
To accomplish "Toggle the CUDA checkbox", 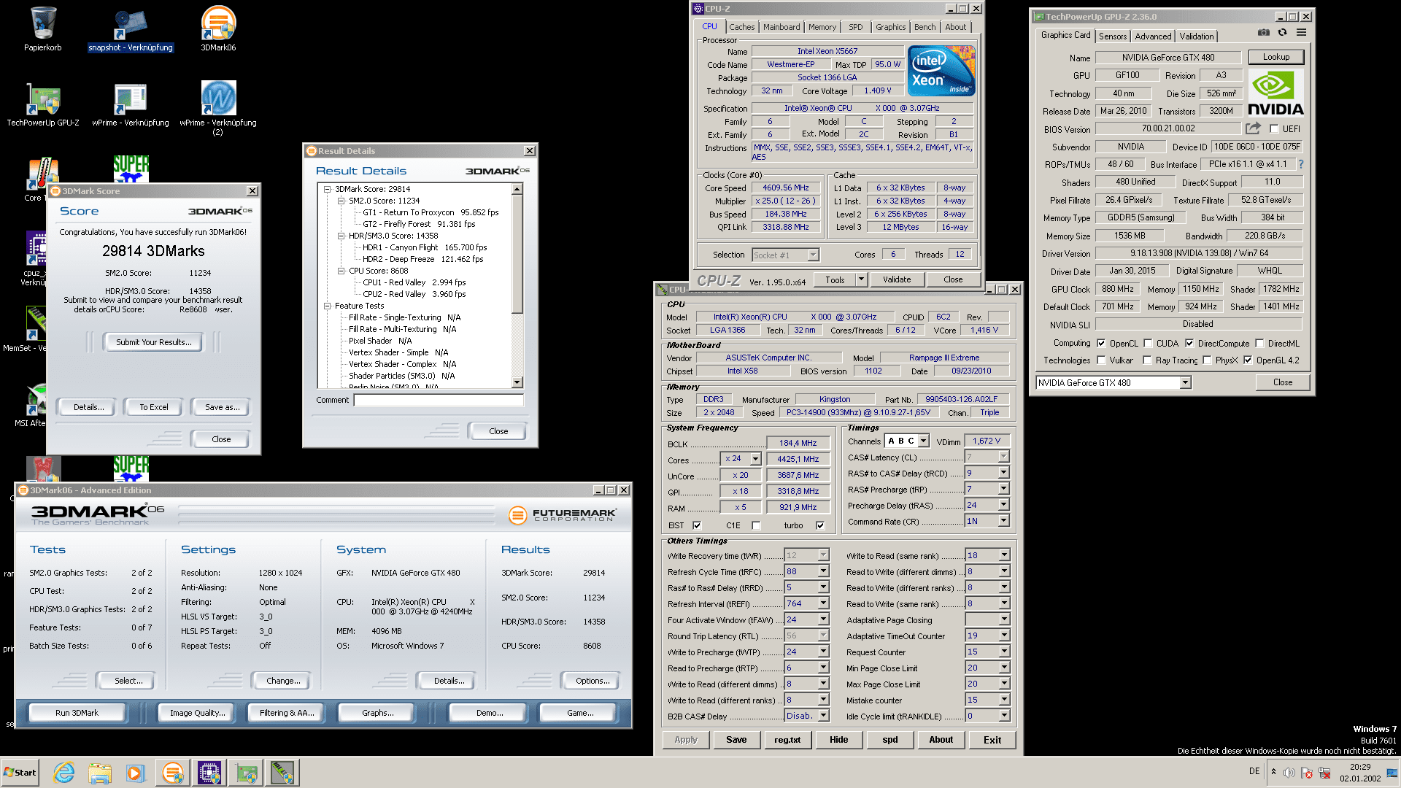I will [x=1148, y=343].
